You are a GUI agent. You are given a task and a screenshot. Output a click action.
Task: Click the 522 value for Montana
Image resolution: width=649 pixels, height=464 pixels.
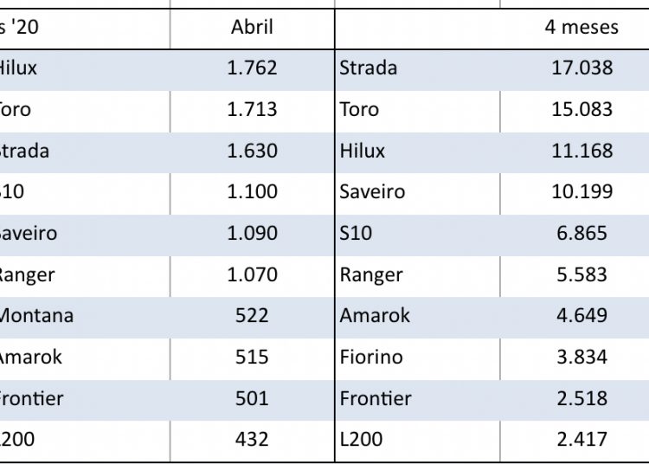click(252, 316)
